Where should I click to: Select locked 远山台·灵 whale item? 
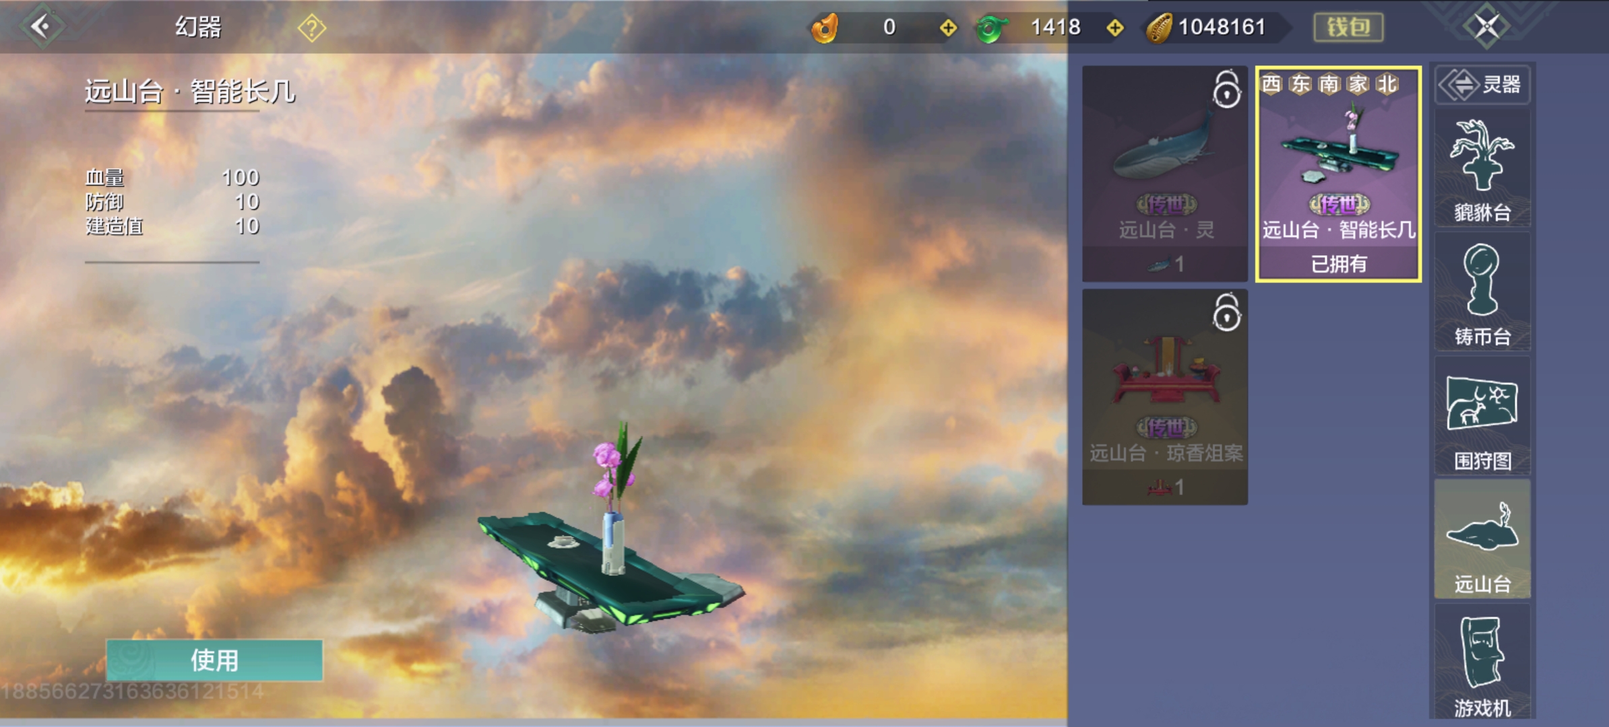1165,174
